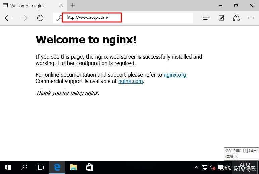Show hidden tray icons chevron
The width and height of the screenshot is (259, 174).
(196, 167)
